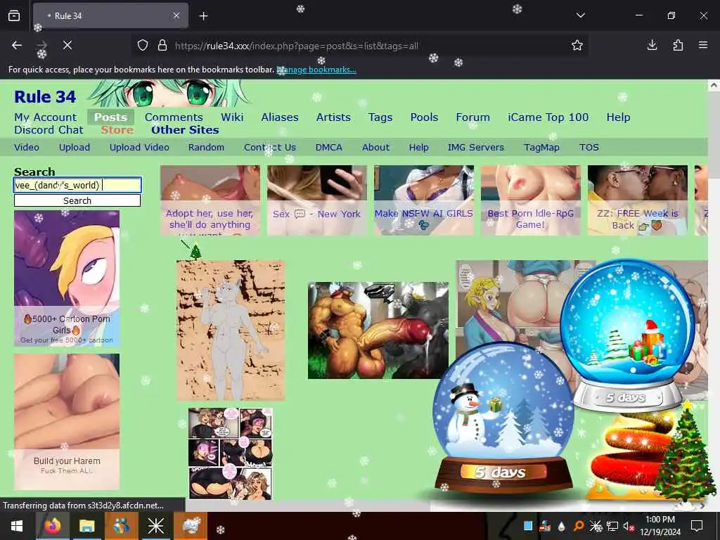The width and height of the screenshot is (720, 540).
Task: Click the network icon in system tray
Action: click(x=612, y=526)
